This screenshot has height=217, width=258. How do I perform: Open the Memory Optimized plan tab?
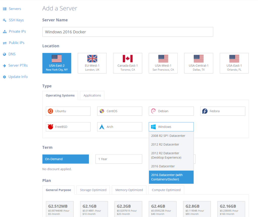click(x=129, y=190)
